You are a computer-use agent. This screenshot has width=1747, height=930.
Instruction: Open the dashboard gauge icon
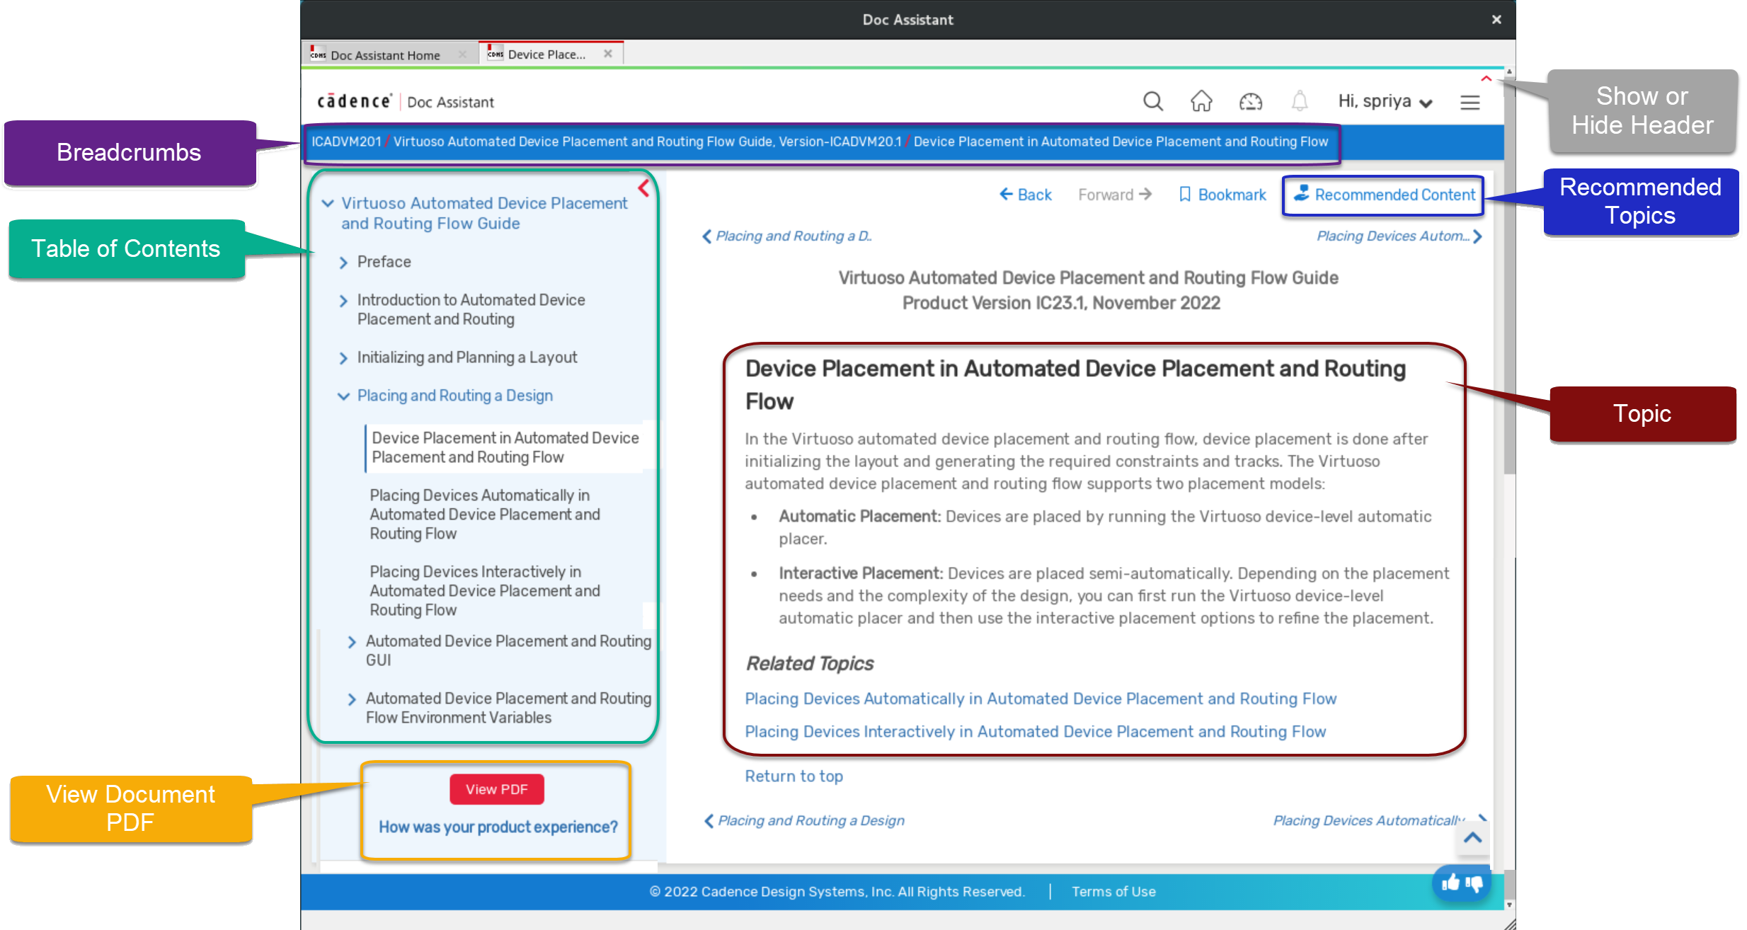(x=1250, y=102)
